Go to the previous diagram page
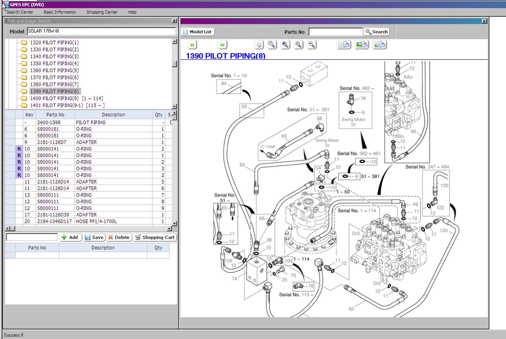 pyautogui.click(x=192, y=45)
